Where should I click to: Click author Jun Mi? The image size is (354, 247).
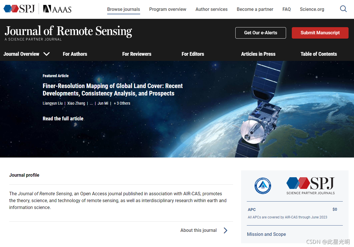click(103, 103)
